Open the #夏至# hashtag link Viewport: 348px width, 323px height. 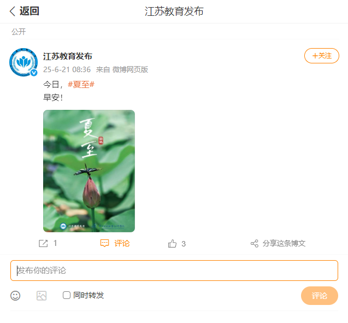click(81, 85)
